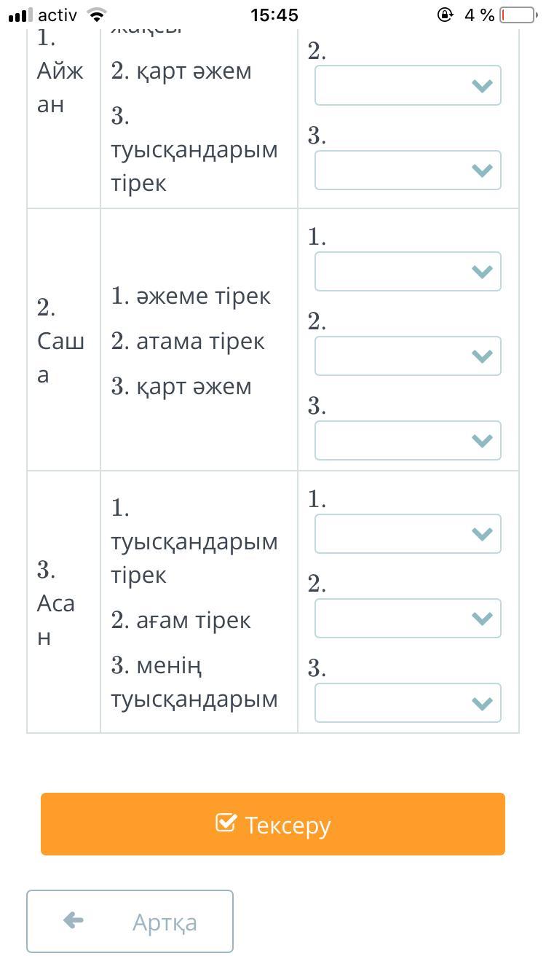This screenshot has width=546, height=972.
Task: Expand Саша's second answer dropdown
Action: pos(408,356)
